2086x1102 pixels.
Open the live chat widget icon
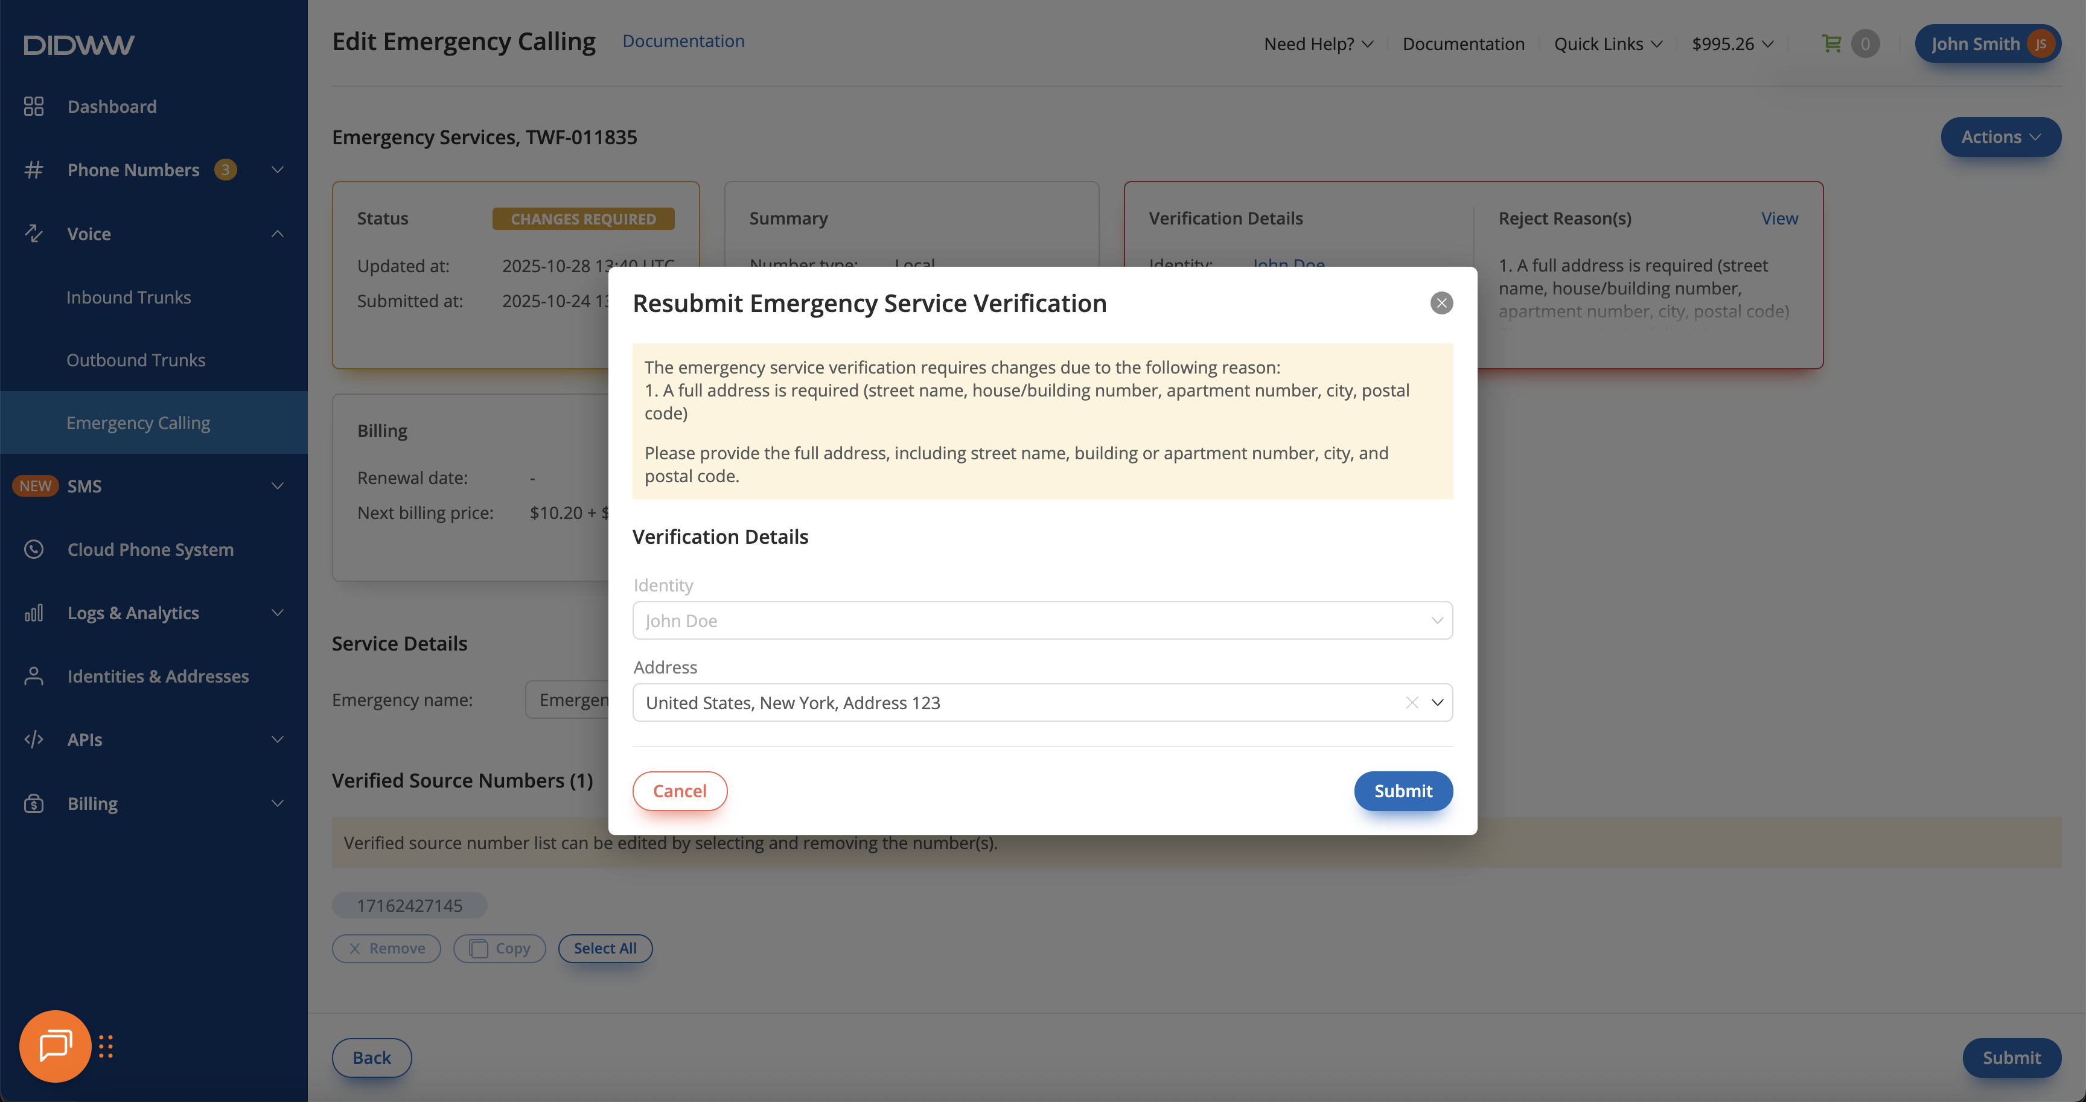(55, 1045)
